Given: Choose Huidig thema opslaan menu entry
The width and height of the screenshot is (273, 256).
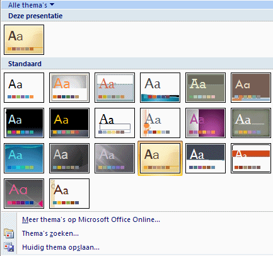Looking at the screenshot, I should point(61,247).
